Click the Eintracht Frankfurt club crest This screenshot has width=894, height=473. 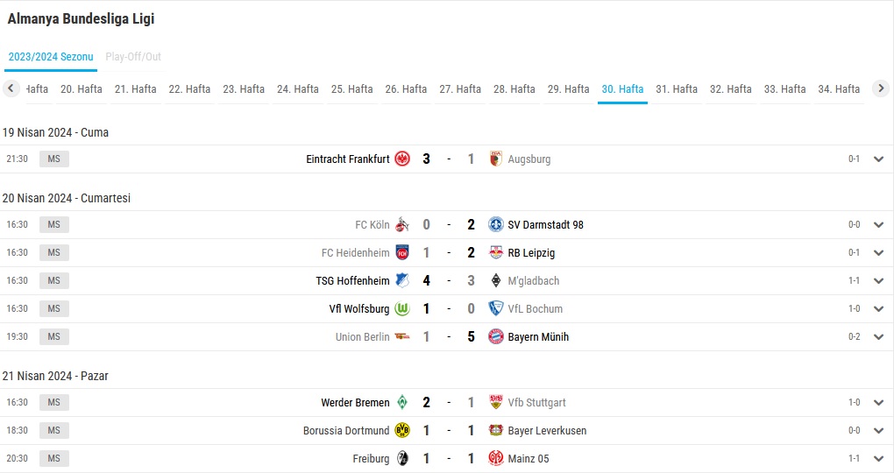pyautogui.click(x=402, y=159)
